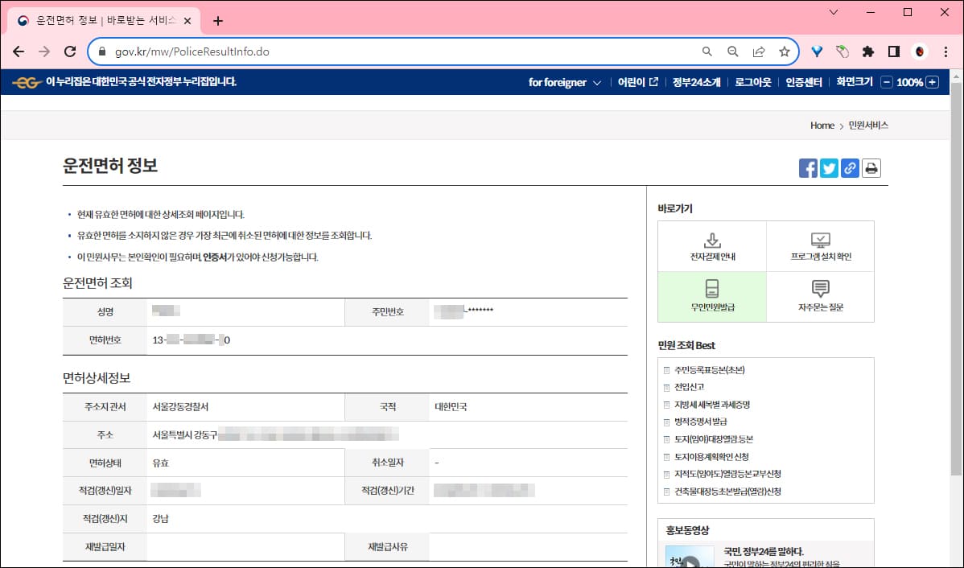The height and width of the screenshot is (568, 964).
Task: Copy the page link with the chain icon
Action: tap(850, 168)
